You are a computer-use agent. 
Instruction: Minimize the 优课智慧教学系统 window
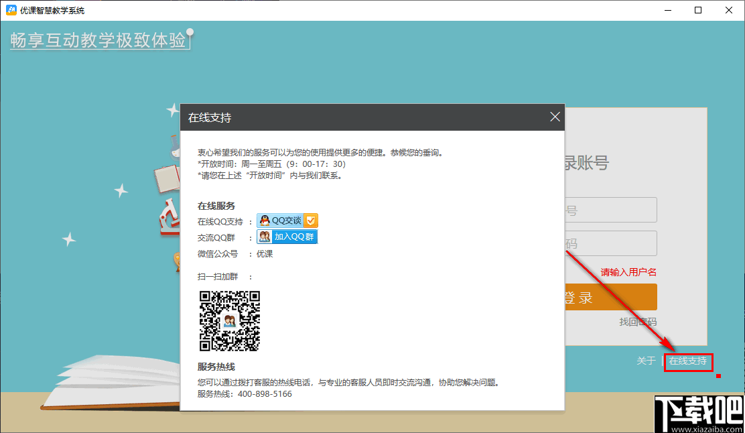667,10
